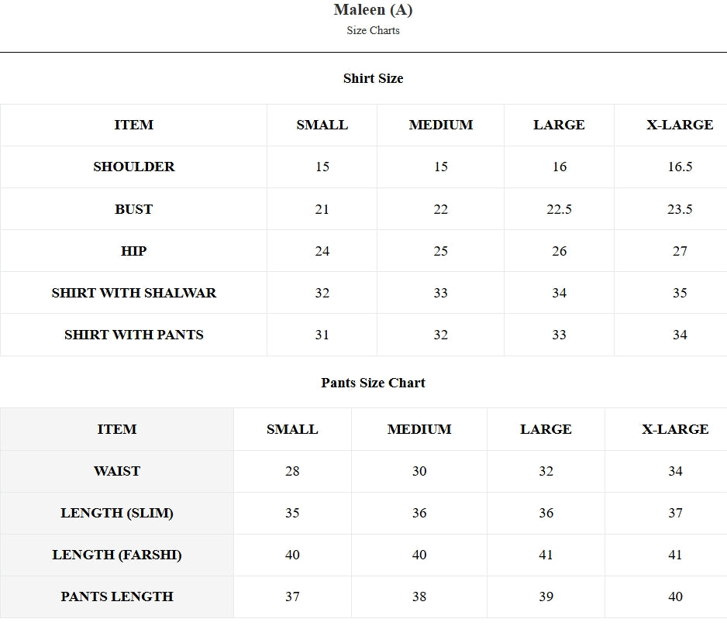Click the PANTS LENGTH row label

pyautogui.click(x=117, y=596)
